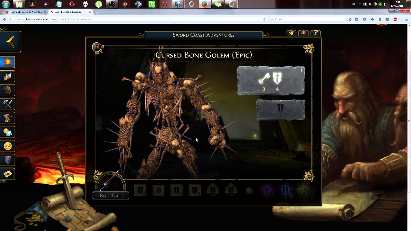Open the crossed hammers professions icon
The height and width of the screenshot is (231, 411).
(x=8, y=104)
